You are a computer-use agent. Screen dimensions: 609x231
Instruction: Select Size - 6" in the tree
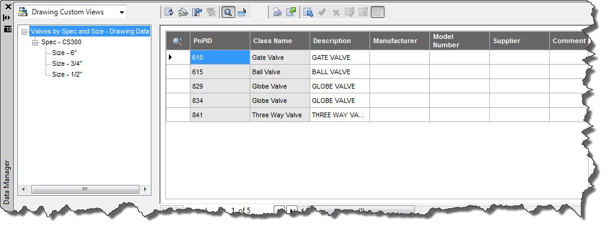coord(65,53)
